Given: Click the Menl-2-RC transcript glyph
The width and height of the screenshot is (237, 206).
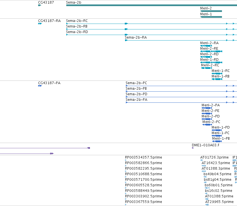Looking at the screenshot, I should point(206,68).
